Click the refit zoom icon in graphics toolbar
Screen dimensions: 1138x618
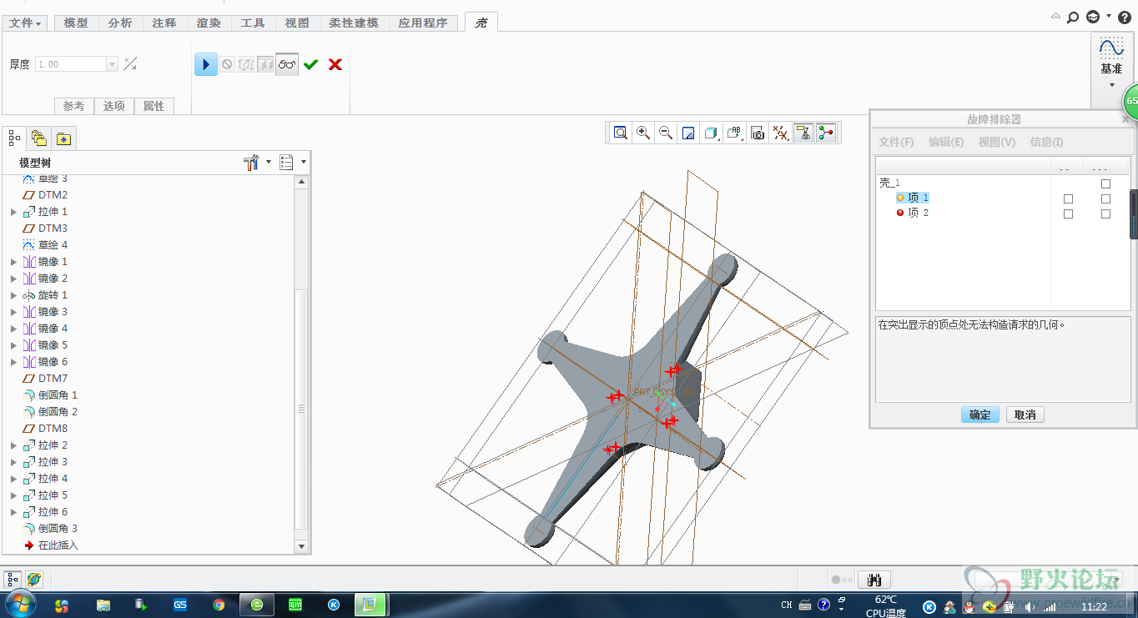tap(621, 133)
